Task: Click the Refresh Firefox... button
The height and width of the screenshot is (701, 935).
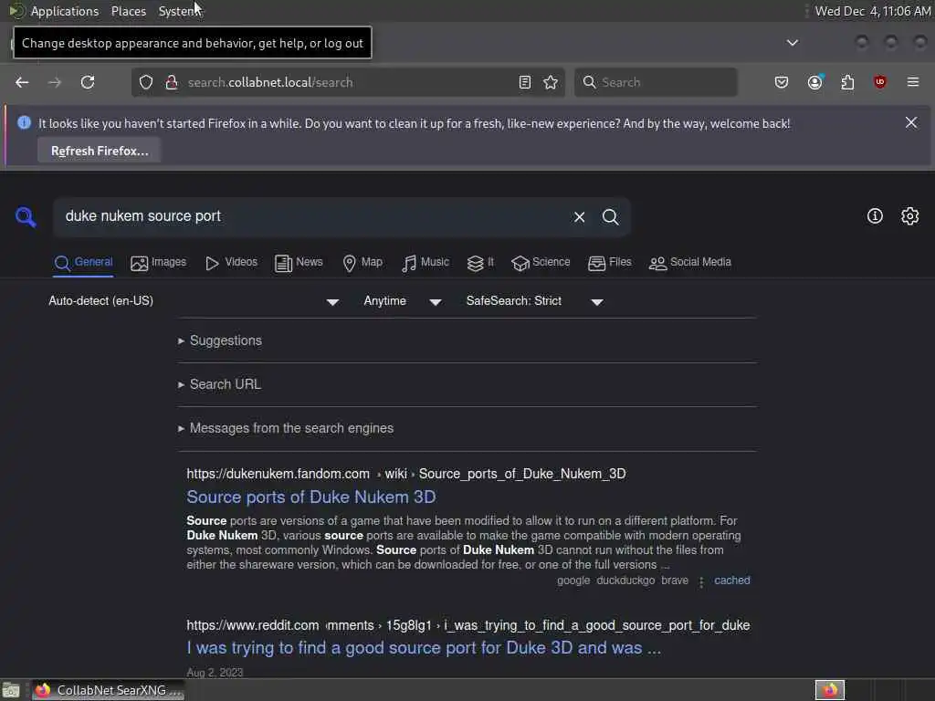Action: click(x=100, y=151)
